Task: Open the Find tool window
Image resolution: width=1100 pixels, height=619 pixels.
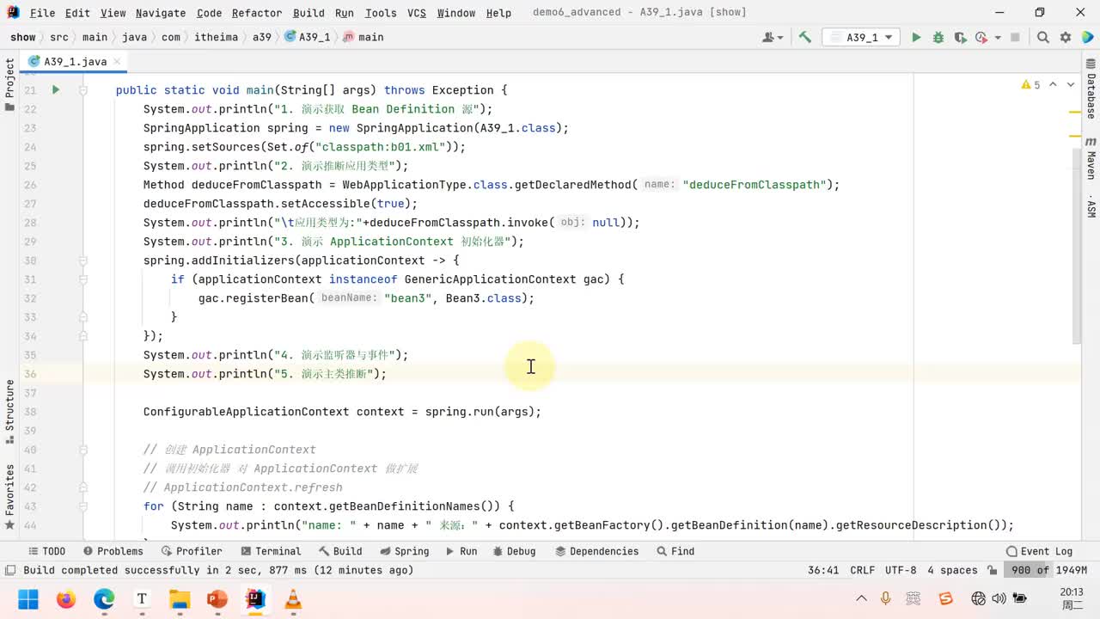Action: (x=675, y=551)
